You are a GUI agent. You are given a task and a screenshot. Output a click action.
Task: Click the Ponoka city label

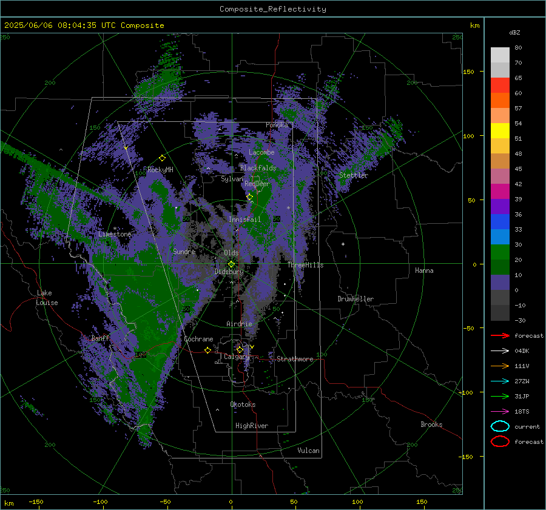click(277, 125)
